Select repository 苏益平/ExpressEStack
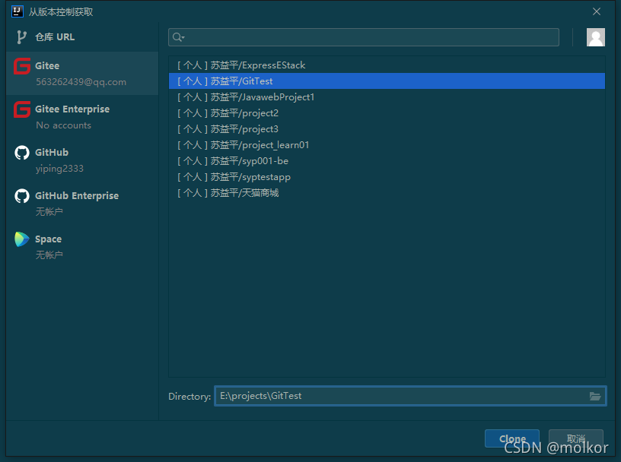Screen dimensions: 621x462 pyautogui.click(x=387, y=65)
